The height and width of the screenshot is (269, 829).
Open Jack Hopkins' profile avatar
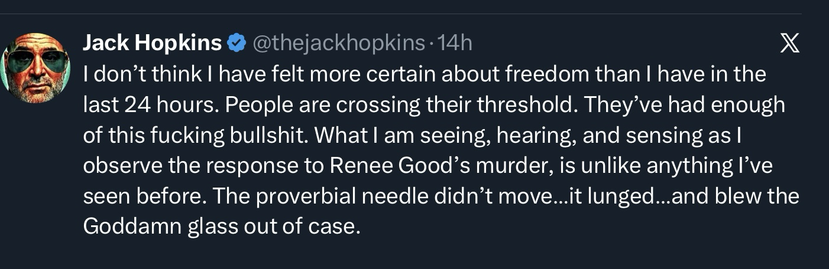coord(37,68)
